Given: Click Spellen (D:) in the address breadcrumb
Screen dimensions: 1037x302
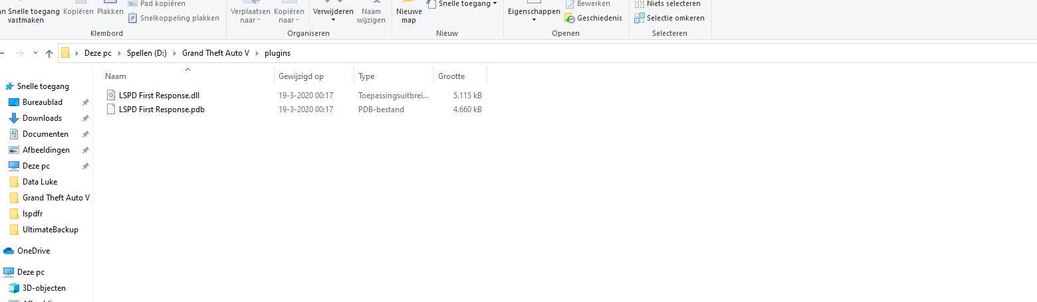Looking at the screenshot, I should click(x=146, y=53).
